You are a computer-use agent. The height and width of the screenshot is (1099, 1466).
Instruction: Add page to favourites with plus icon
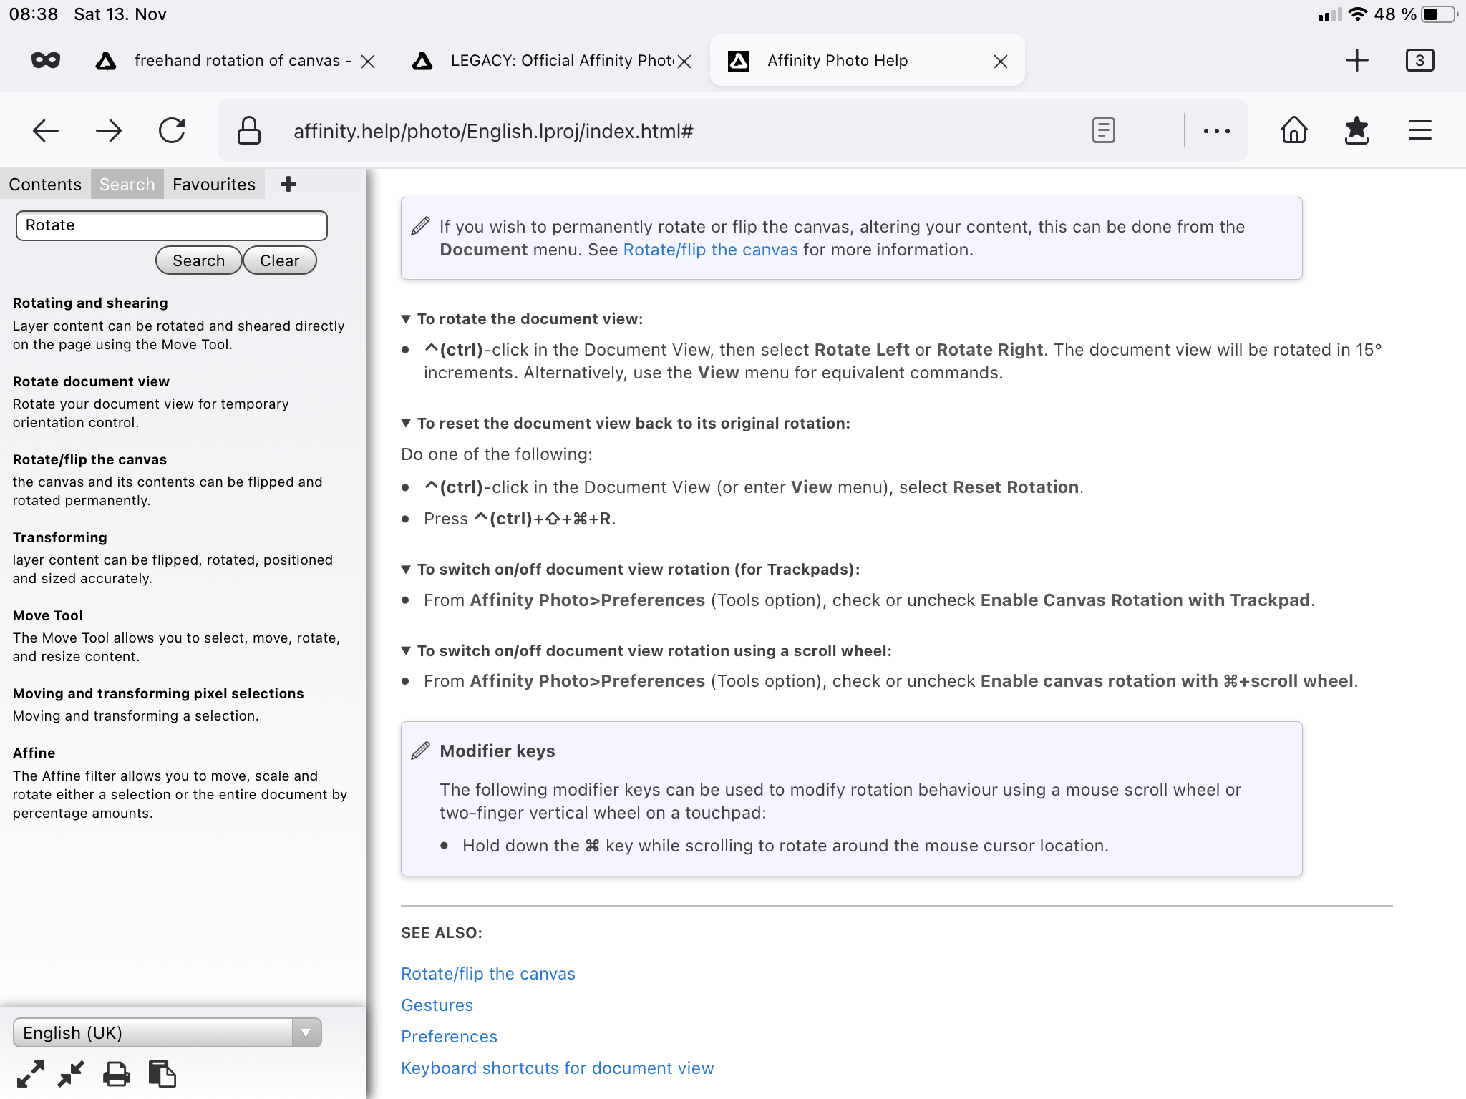pos(288,184)
